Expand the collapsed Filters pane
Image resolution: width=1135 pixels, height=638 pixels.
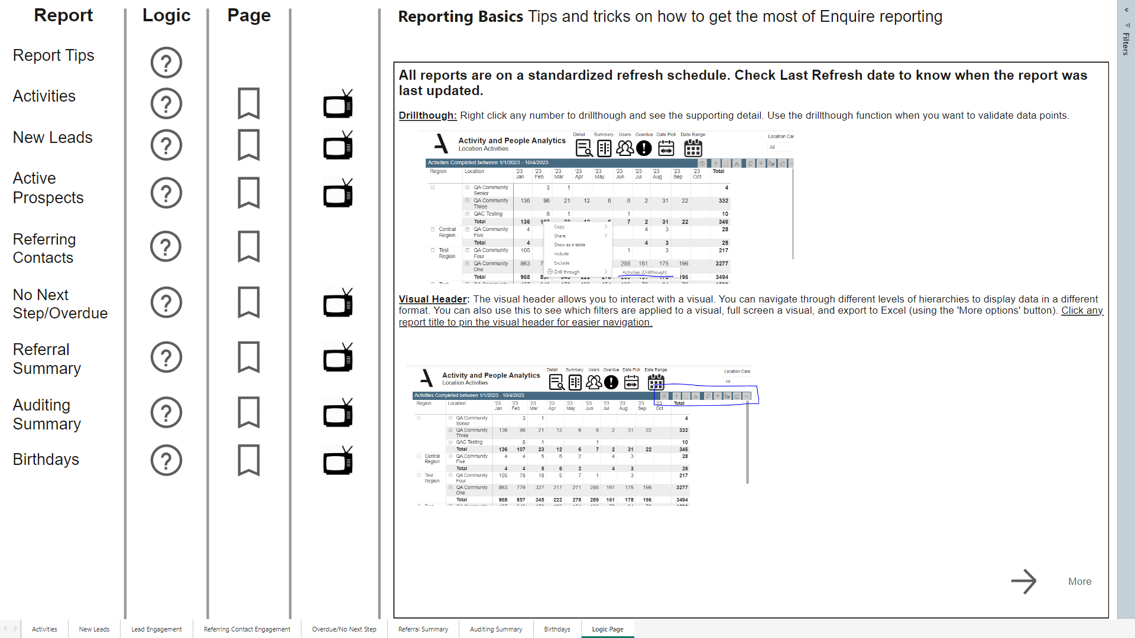pyautogui.click(x=1126, y=43)
